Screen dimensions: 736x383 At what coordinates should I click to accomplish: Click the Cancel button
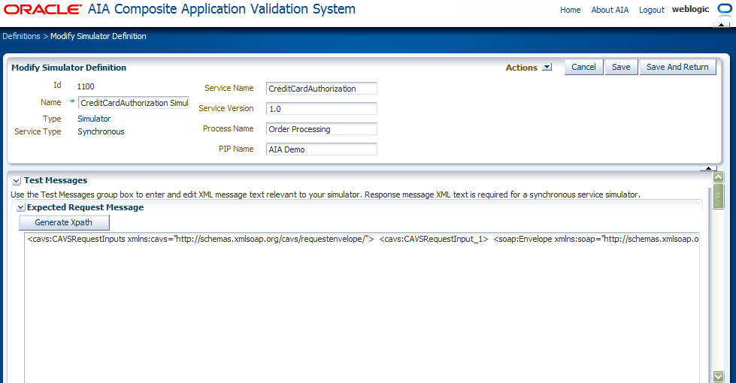click(x=583, y=67)
